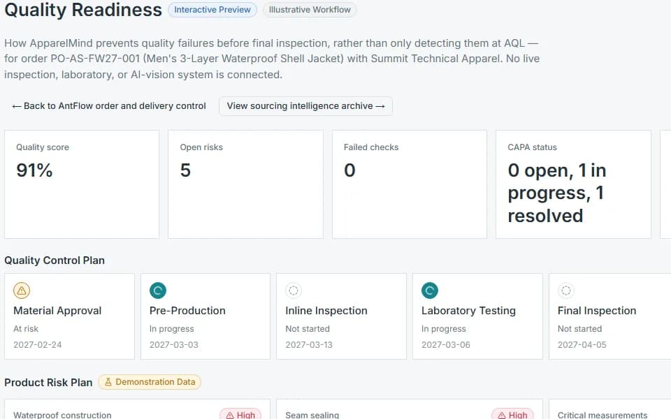Click Final Inspection not-started circle icon
The width and height of the screenshot is (671, 419).
click(x=565, y=291)
